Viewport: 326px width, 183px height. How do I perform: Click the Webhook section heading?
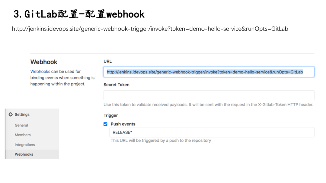(x=44, y=62)
